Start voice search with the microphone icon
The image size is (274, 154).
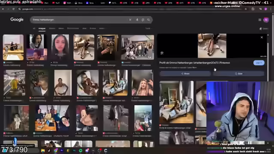(x=137, y=20)
